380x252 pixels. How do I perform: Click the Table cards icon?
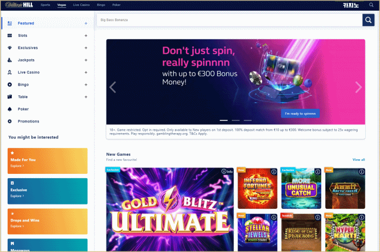coord(9,97)
